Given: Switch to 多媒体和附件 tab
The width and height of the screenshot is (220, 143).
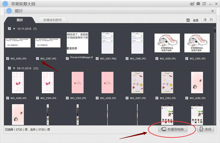Looking at the screenshot, I should (52, 20).
